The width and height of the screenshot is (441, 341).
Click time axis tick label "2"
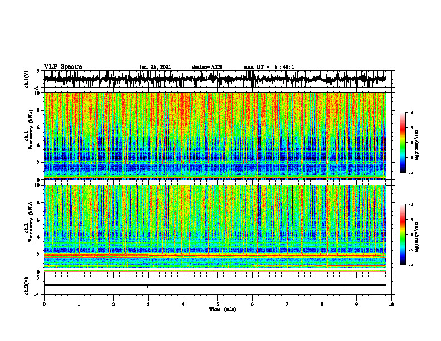pyautogui.click(x=114, y=304)
